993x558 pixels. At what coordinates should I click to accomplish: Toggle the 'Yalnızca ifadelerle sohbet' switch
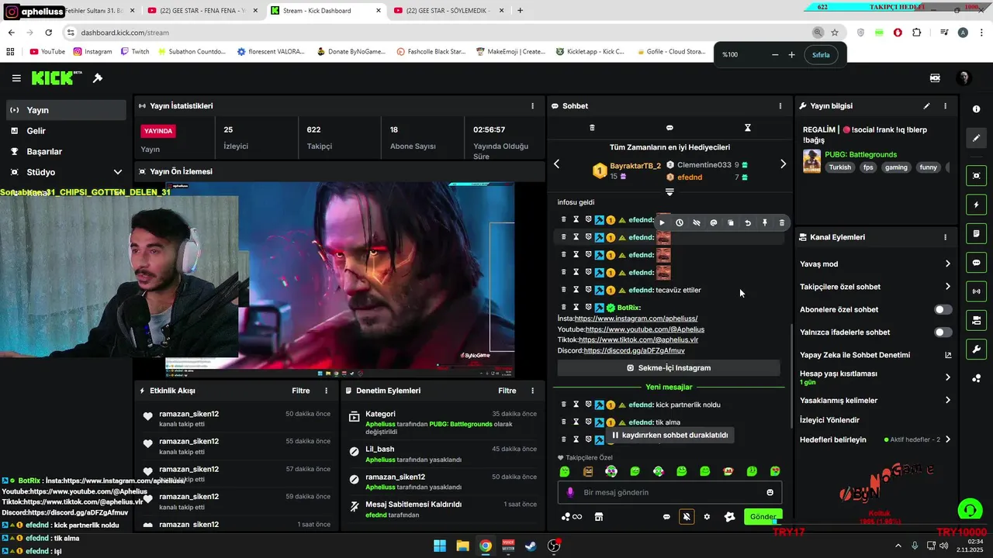click(943, 332)
